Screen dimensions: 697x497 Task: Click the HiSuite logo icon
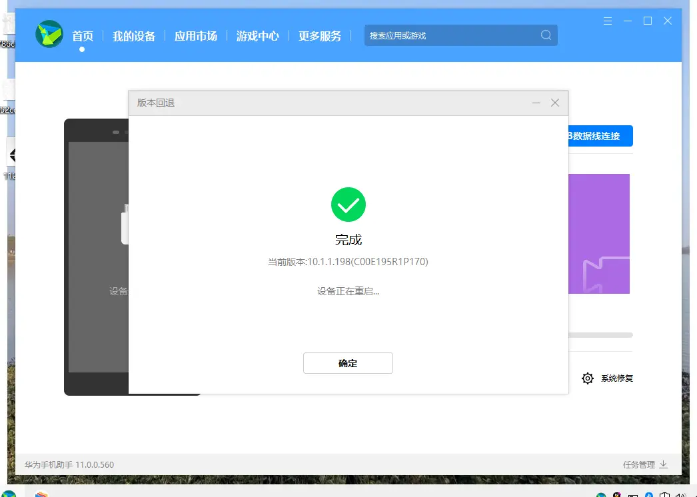point(48,34)
